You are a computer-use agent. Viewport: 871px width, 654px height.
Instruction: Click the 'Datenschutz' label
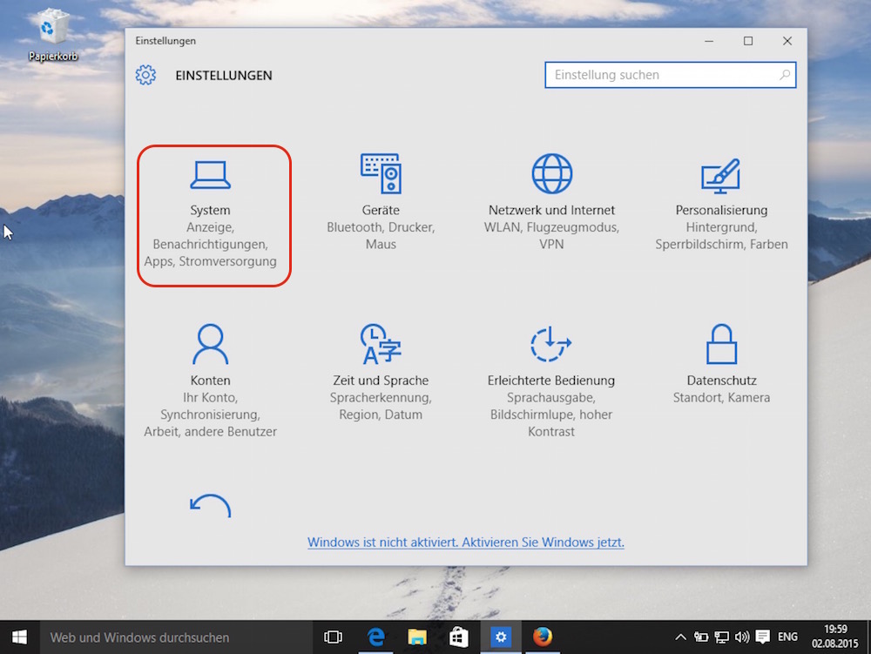tap(721, 381)
